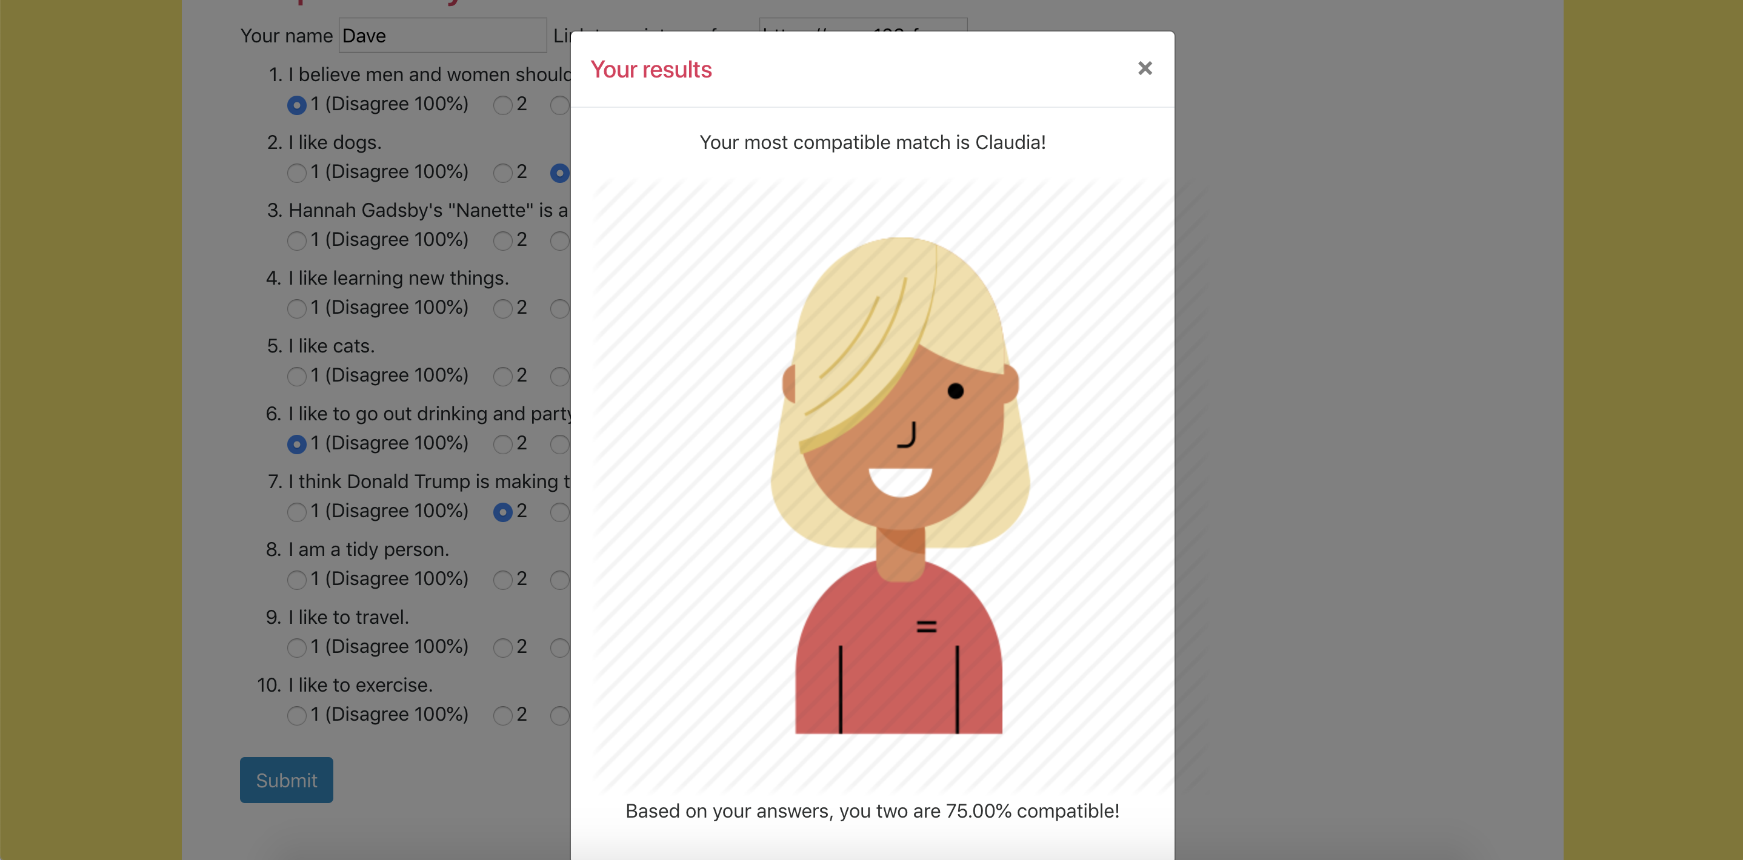1743x860 pixels.
Task: Select option 2 for I like to exercise
Action: pyautogui.click(x=502, y=715)
